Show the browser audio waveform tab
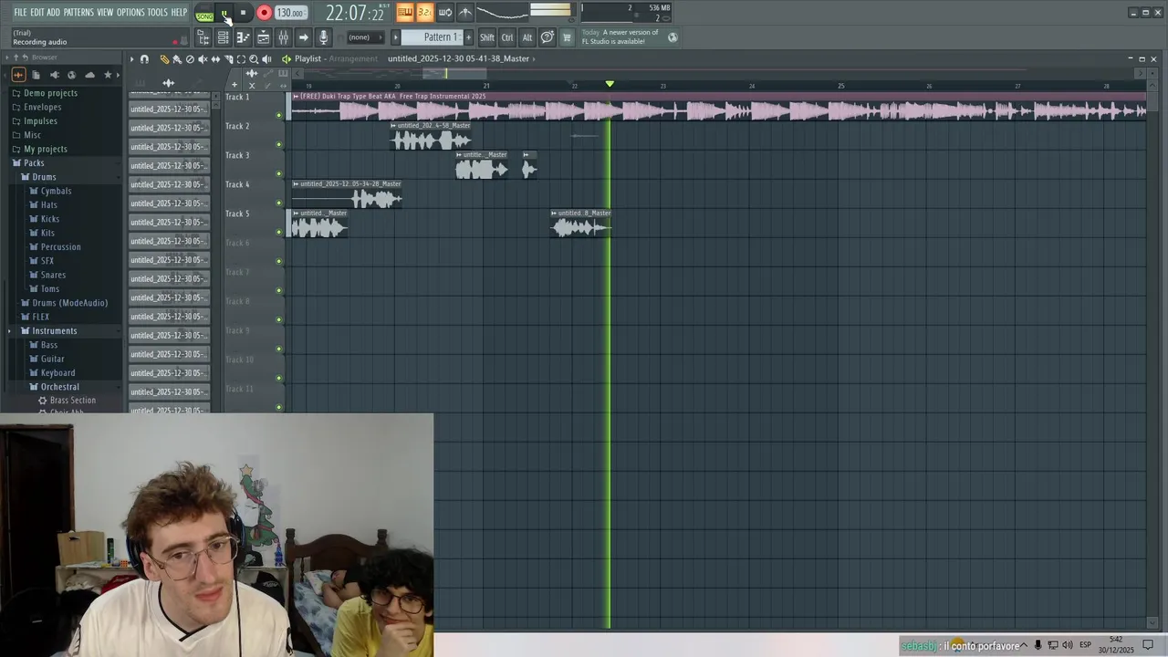Viewport: 1168px width, 657px height. click(x=18, y=75)
